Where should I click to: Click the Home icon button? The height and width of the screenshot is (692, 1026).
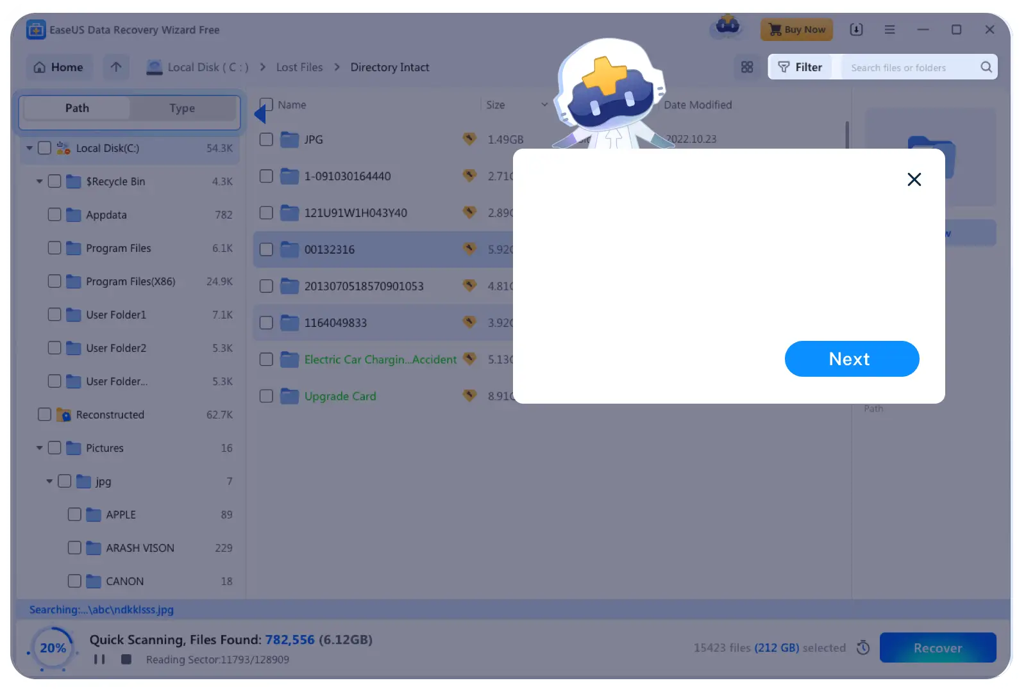click(x=59, y=67)
